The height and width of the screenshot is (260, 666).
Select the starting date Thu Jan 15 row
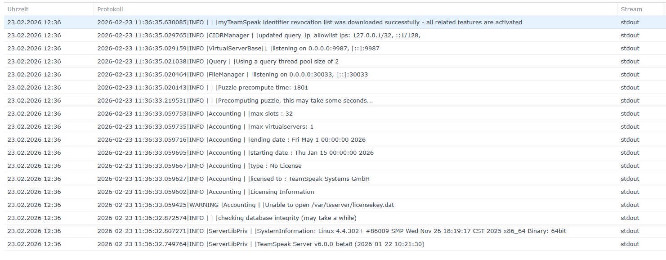tap(235, 152)
